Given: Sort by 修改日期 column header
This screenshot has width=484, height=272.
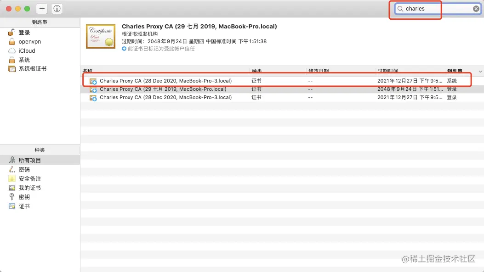Looking at the screenshot, I should click(x=341, y=71).
